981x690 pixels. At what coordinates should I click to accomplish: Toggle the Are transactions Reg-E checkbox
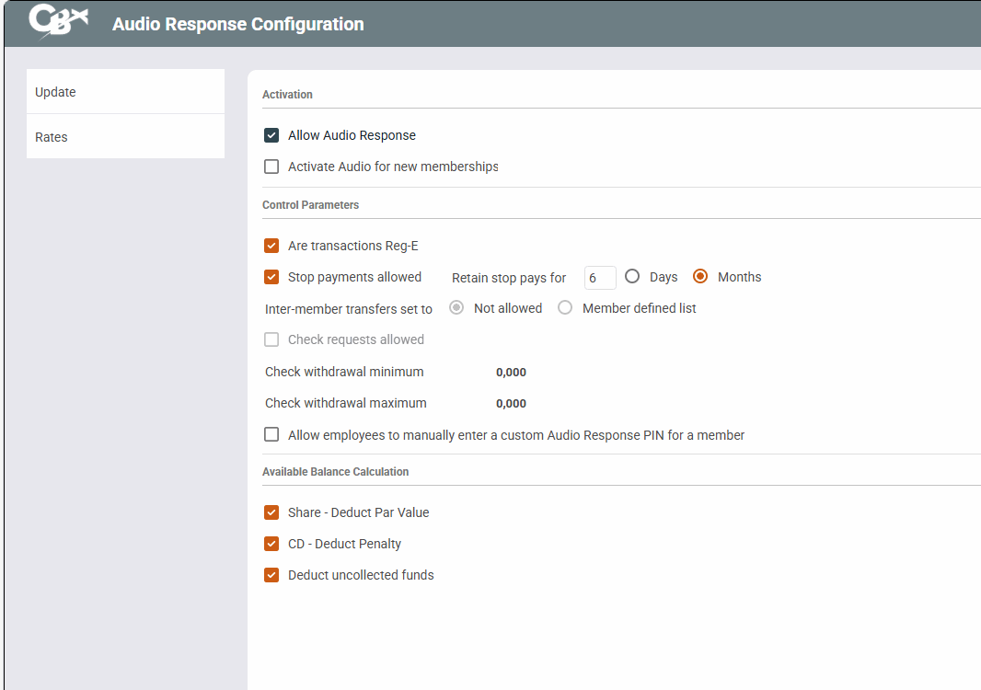click(x=271, y=246)
